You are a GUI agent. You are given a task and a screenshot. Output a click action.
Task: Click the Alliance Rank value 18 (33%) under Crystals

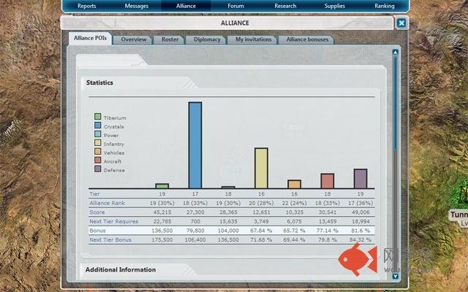pos(195,203)
